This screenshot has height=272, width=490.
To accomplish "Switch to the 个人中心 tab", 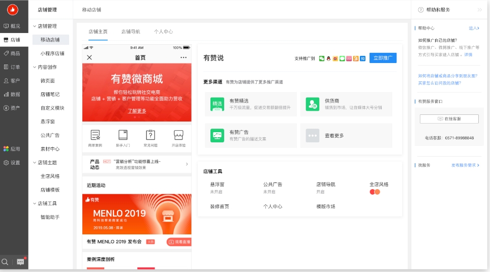I will [164, 32].
